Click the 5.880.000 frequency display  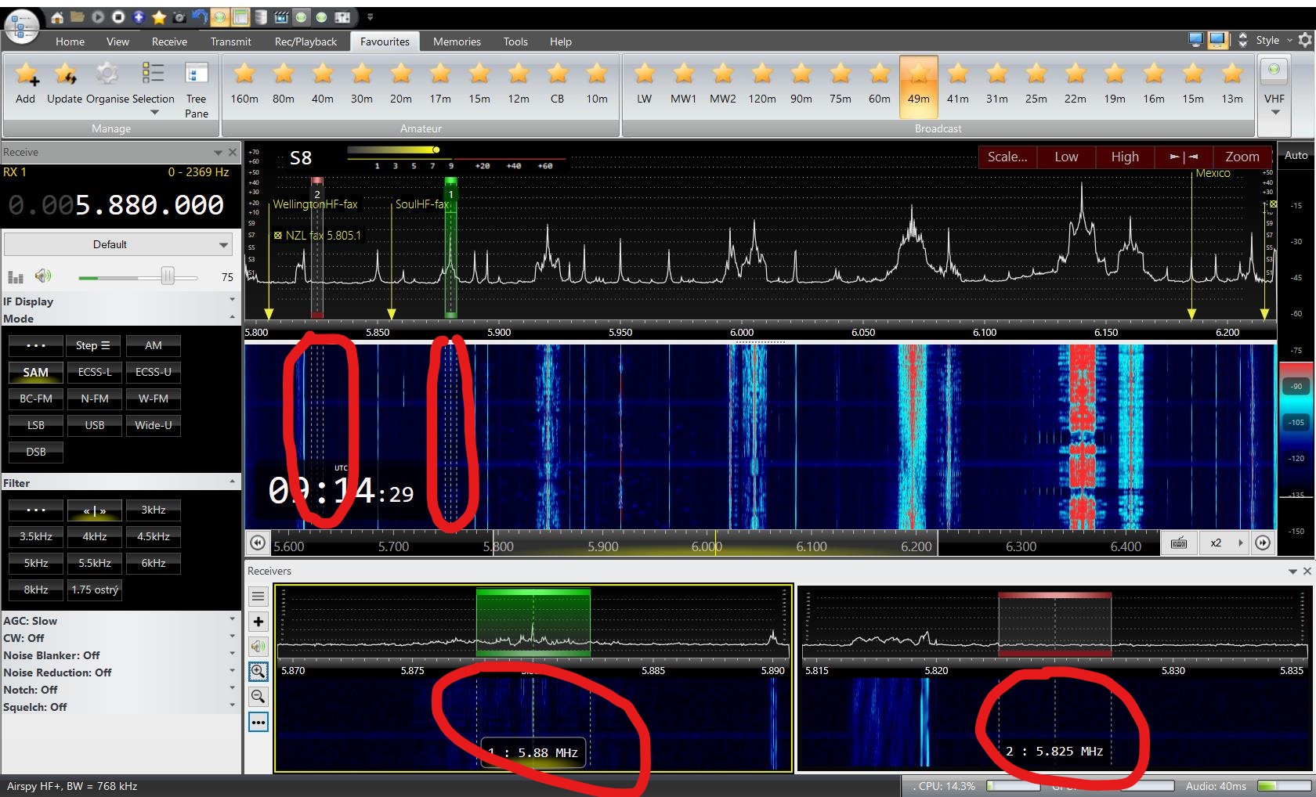[149, 205]
